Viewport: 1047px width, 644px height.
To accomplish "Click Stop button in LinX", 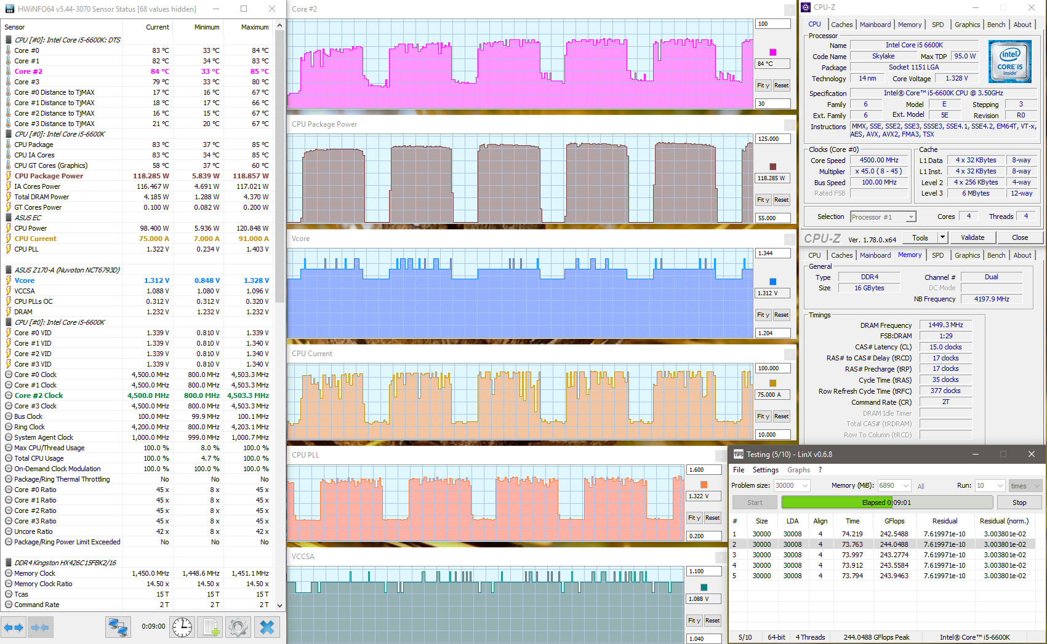I will click(x=1019, y=503).
